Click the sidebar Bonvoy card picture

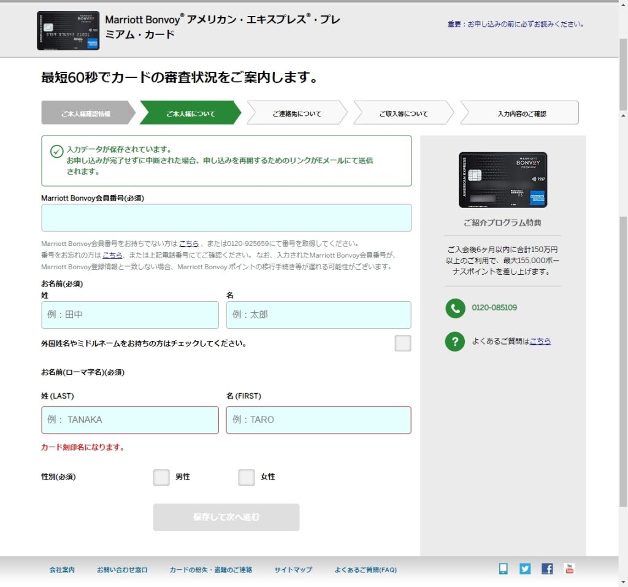point(503,180)
